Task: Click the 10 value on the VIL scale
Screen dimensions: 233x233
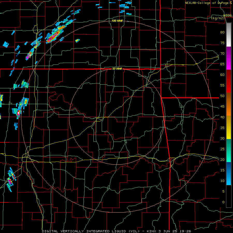Action: (x=222, y=181)
